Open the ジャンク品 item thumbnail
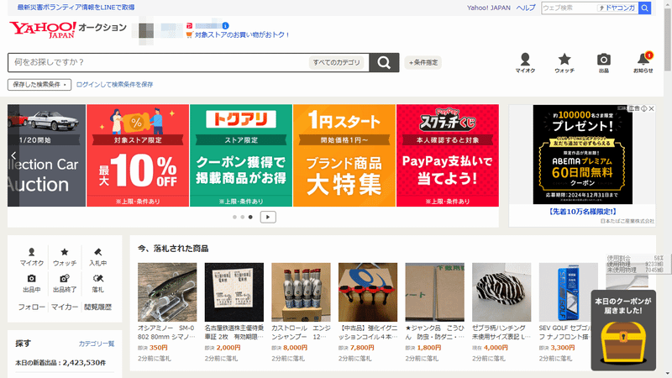 tap(434, 292)
